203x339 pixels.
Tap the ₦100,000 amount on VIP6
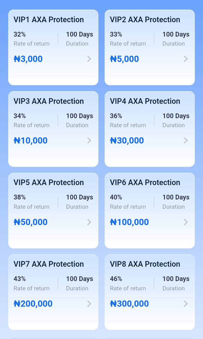point(129,222)
